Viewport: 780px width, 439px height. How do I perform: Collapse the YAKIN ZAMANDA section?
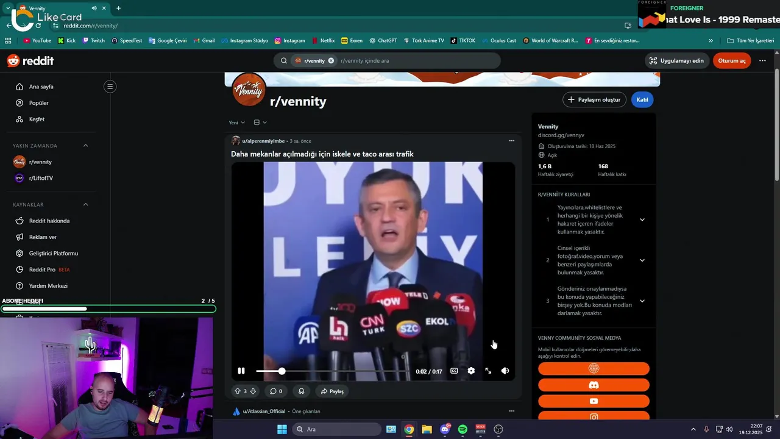coord(85,146)
